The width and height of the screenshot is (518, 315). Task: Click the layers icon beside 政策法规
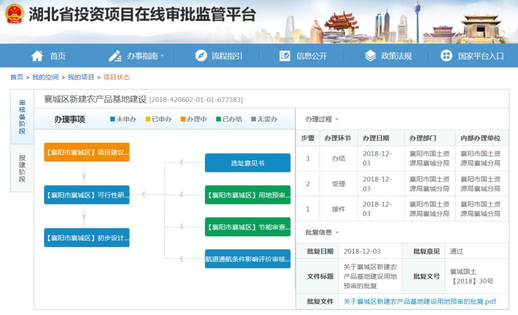[x=370, y=56]
